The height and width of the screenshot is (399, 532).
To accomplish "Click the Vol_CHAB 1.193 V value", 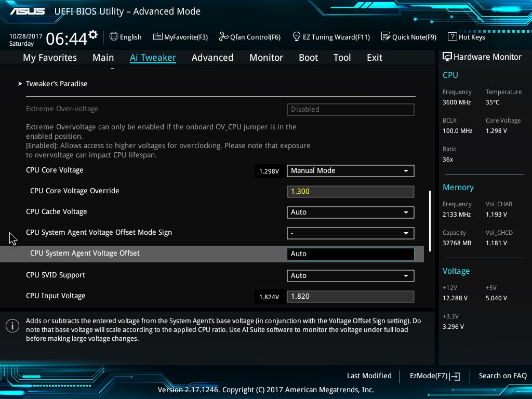I will (x=496, y=215).
